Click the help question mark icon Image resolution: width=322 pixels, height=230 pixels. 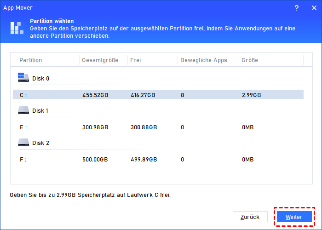297,8
